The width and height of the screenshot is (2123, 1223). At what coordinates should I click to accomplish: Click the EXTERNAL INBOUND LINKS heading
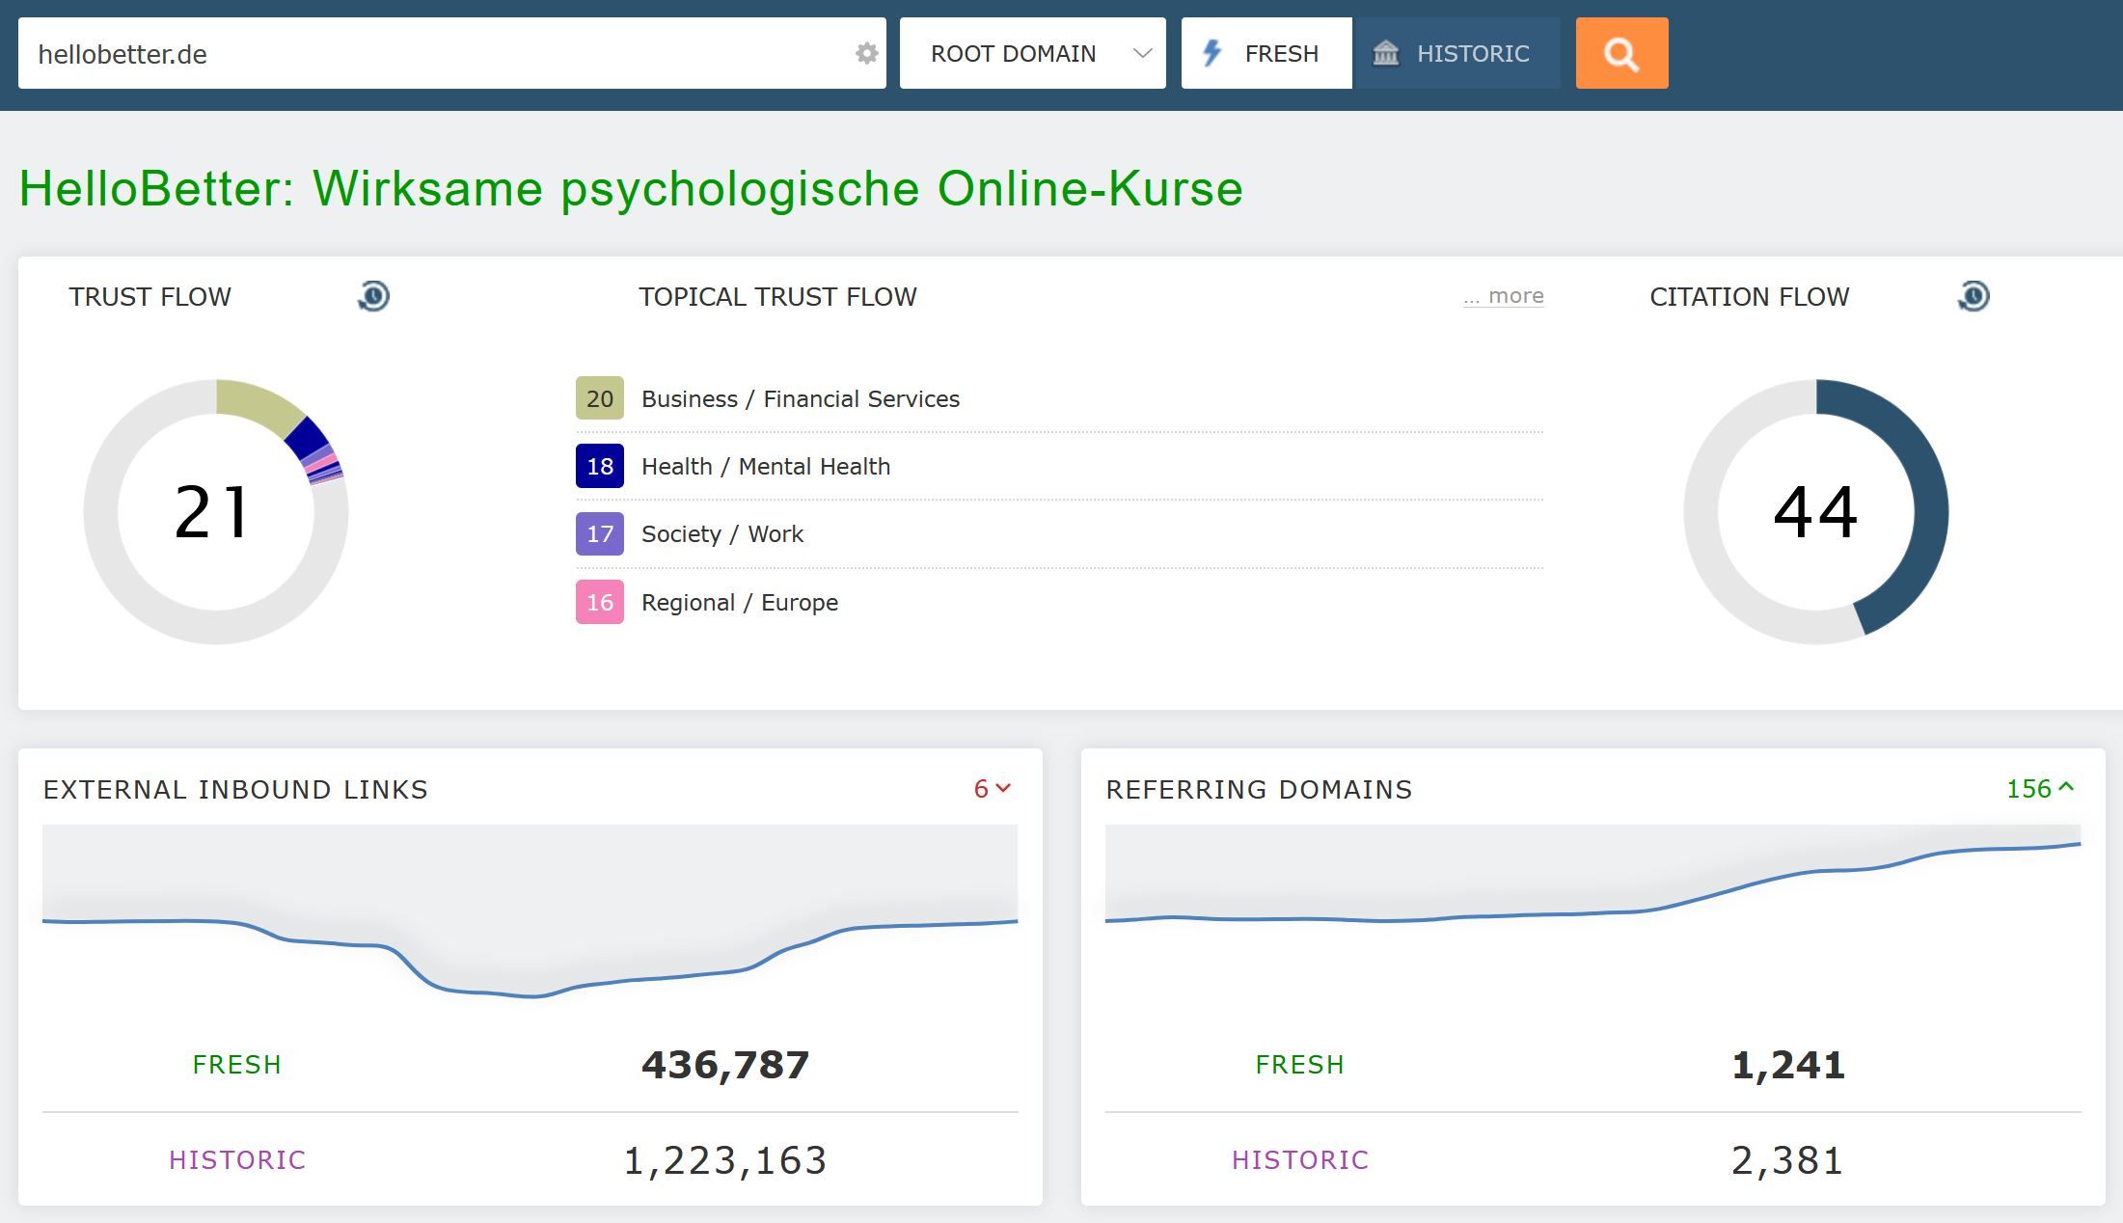[235, 790]
